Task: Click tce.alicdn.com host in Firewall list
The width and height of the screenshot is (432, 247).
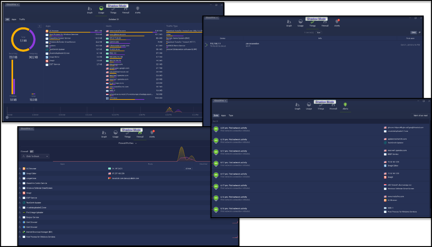Action: pos(125,178)
